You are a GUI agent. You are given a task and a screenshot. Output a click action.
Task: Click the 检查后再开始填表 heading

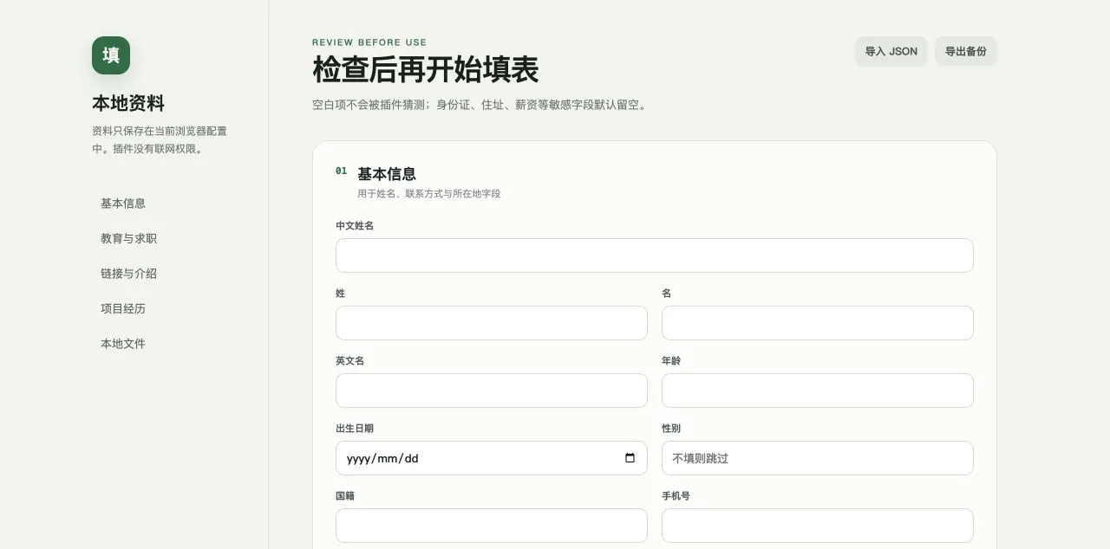tap(426, 69)
